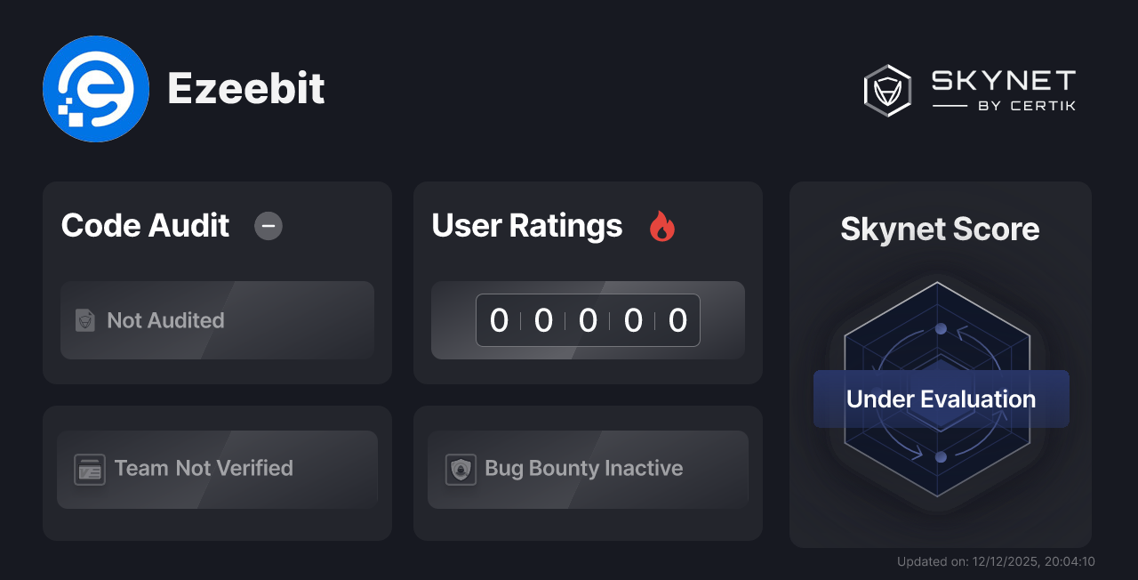Click the bug shield icon beside Bug Bounty Inactive
1138x580 pixels.
click(460, 468)
